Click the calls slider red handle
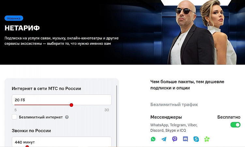 click(27, 146)
